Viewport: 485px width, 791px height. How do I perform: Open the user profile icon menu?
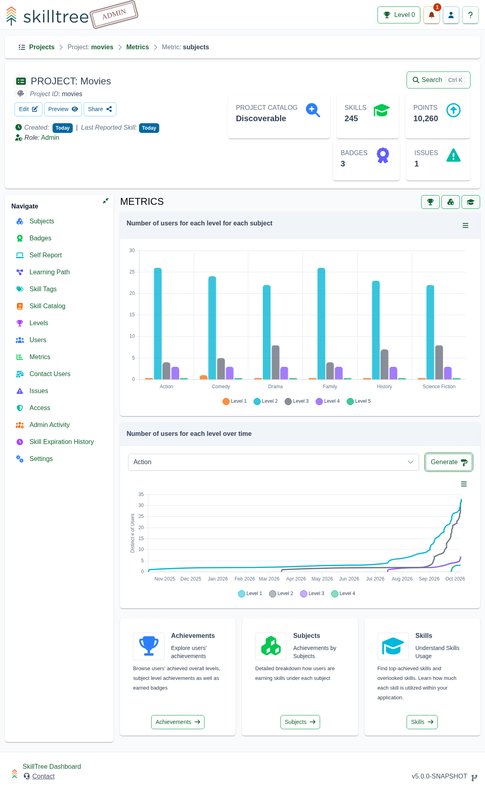451,15
